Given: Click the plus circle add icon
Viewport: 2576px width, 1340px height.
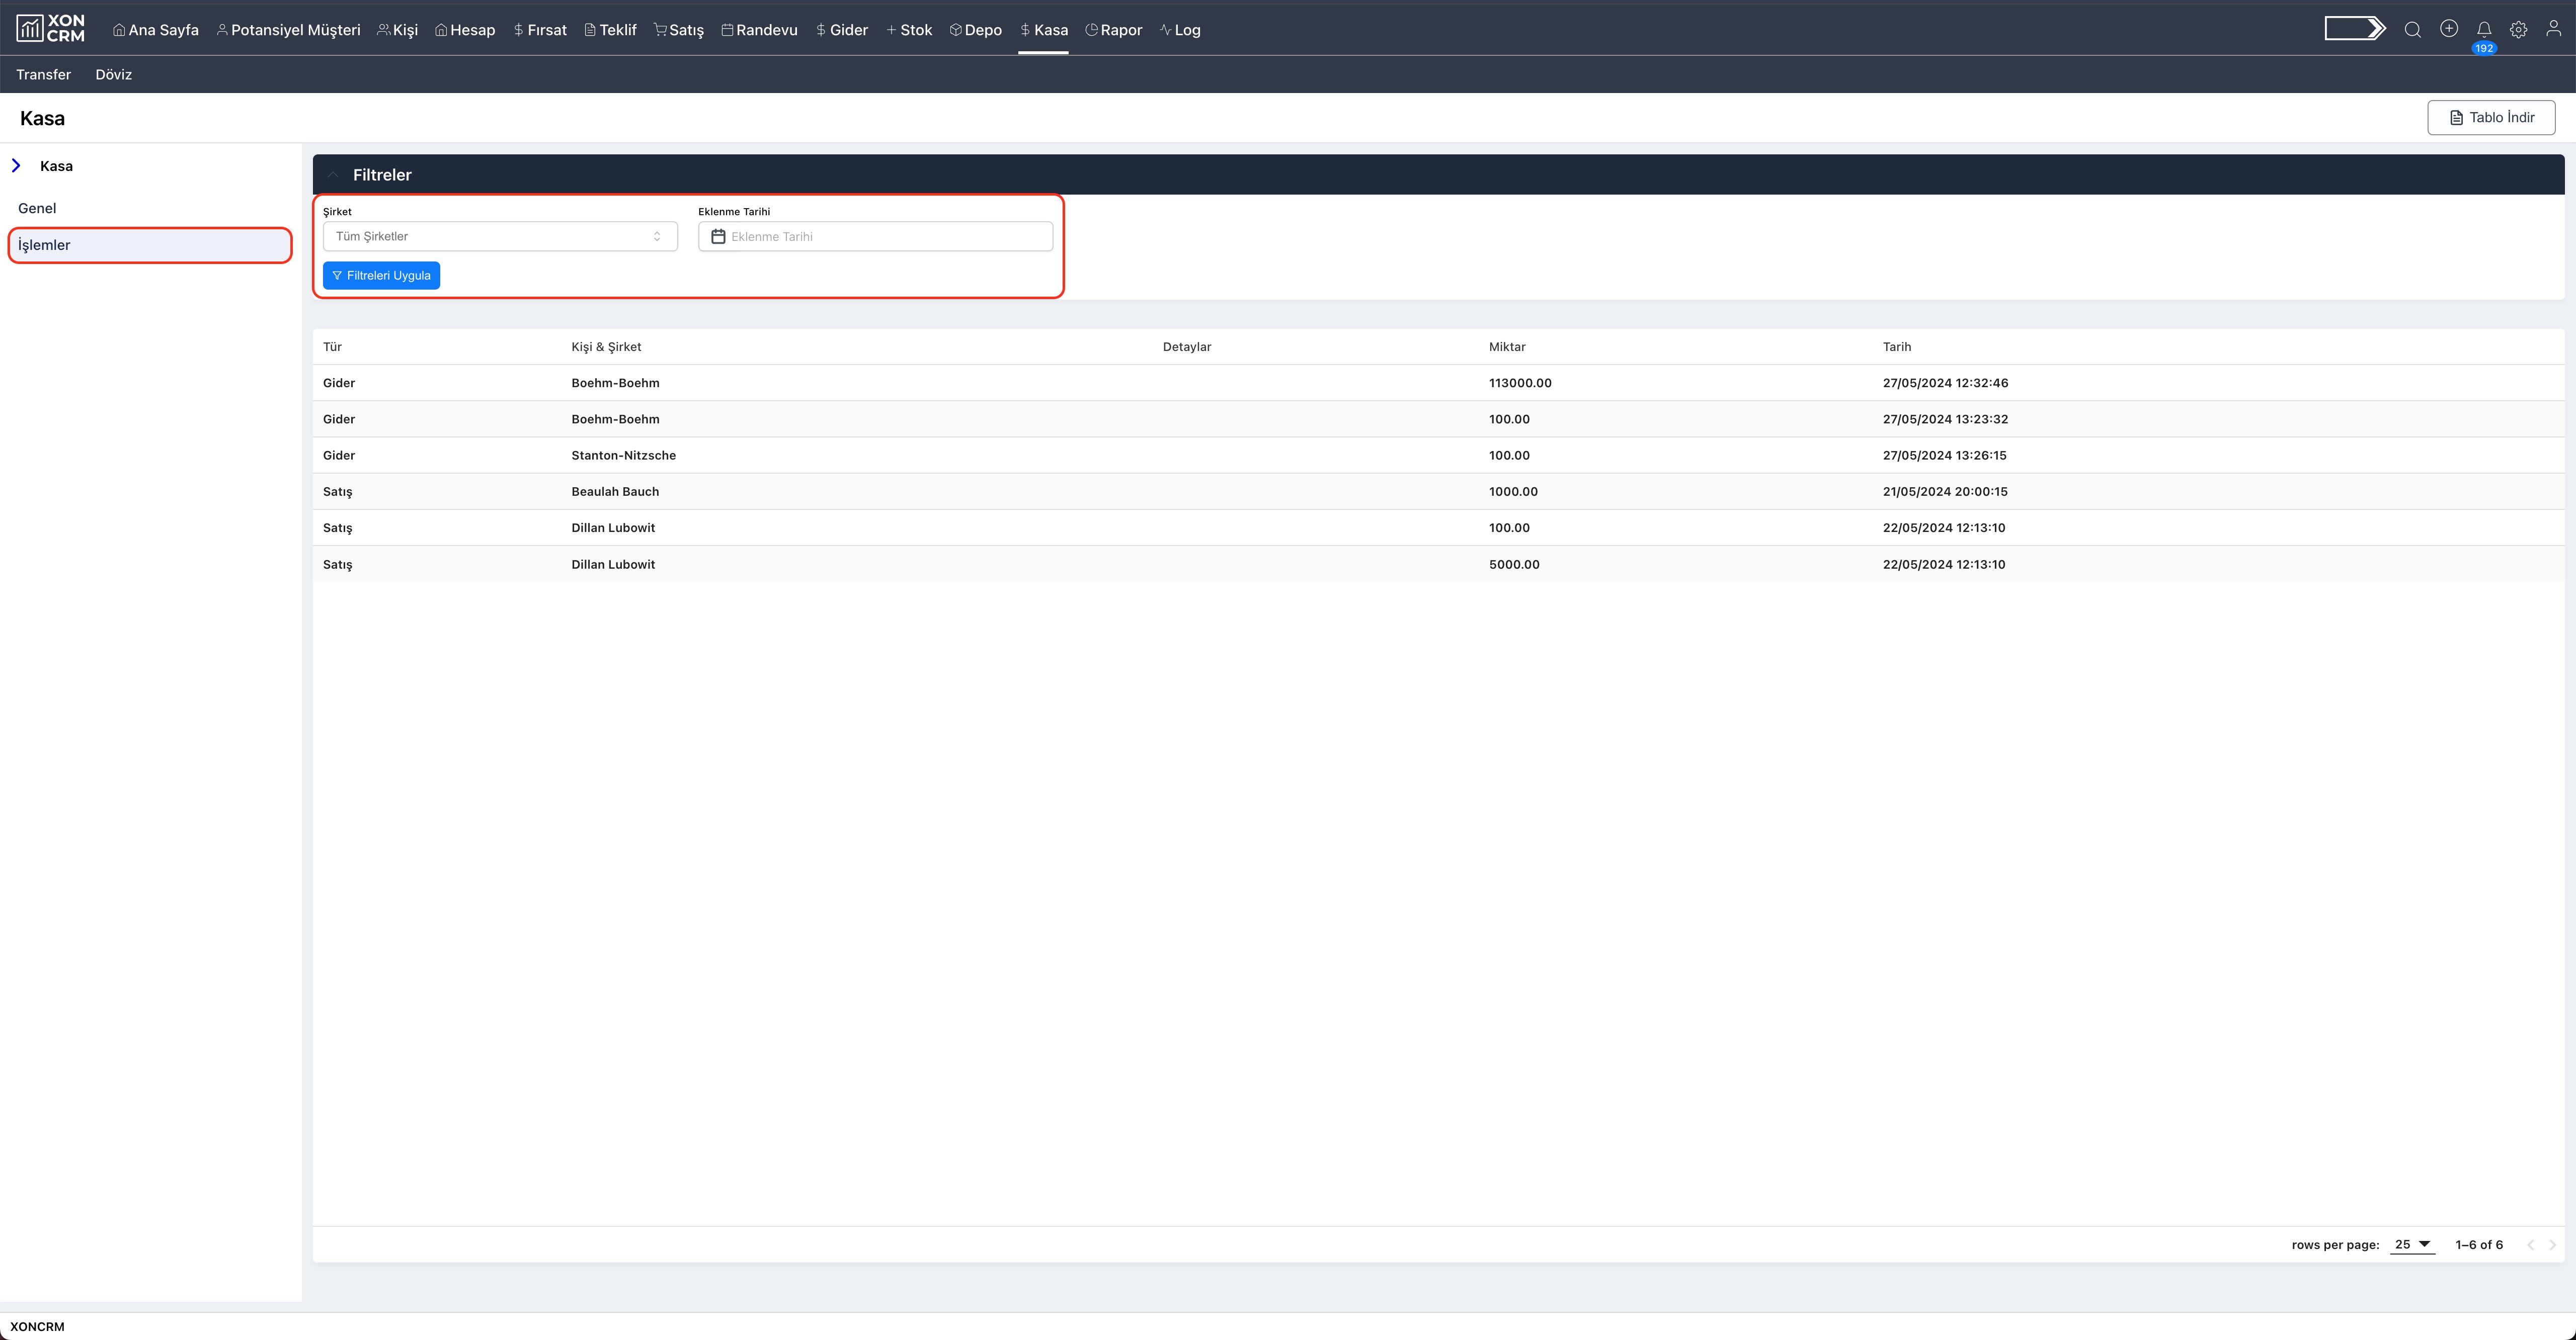Looking at the screenshot, I should pos(2448,29).
